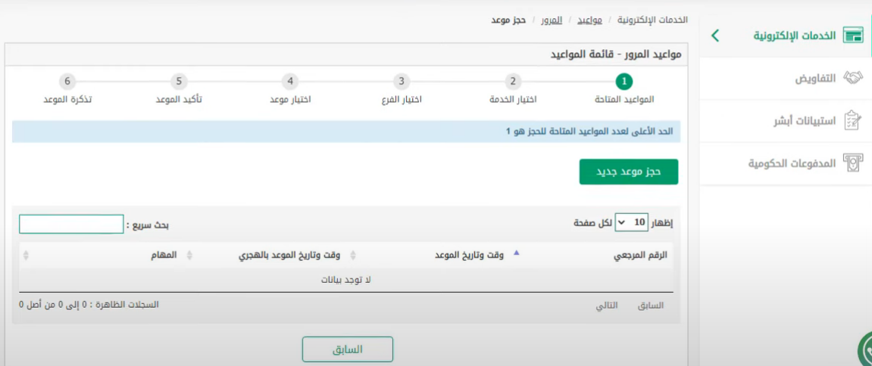This screenshot has height=366, width=872.
Task: Click the السابق outlined button at the bottom
Action: pyautogui.click(x=348, y=350)
